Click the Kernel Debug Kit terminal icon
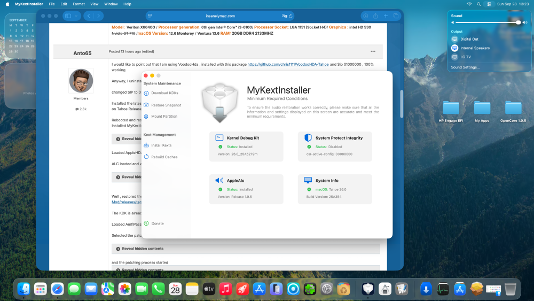Viewport: 534px width, 301px height. coord(219,138)
